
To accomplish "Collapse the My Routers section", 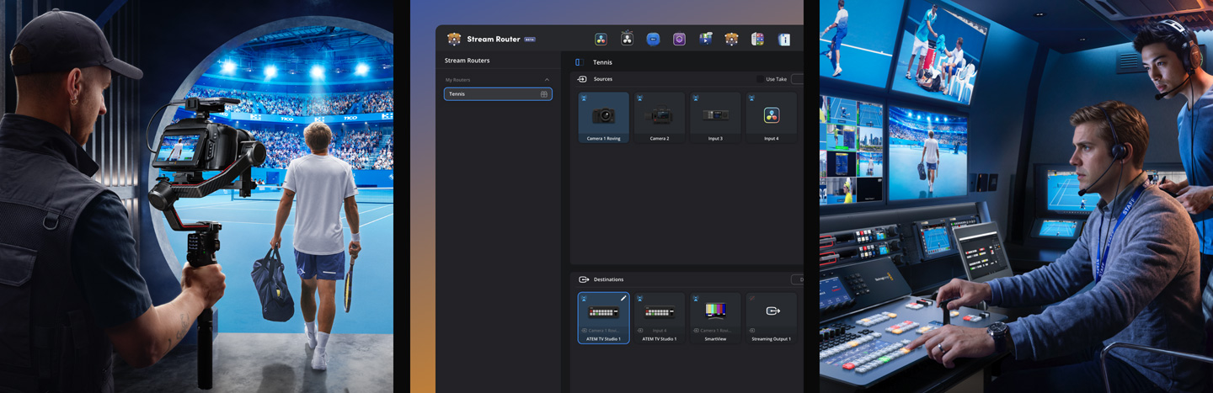I will tap(547, 80).
